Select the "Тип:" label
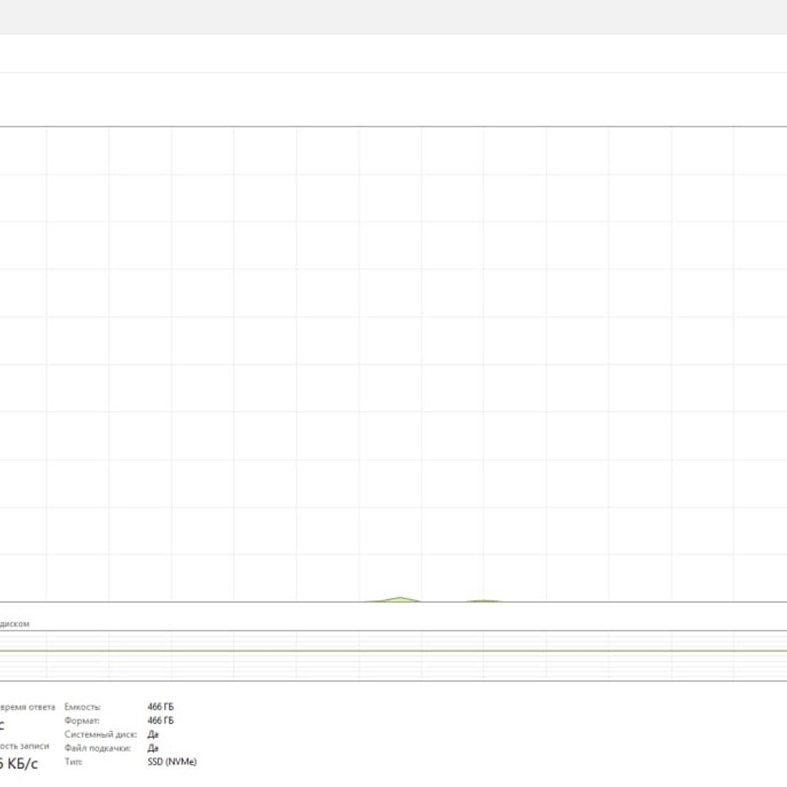Image resolution: width=787 pixels, height=787 pixels. coord(73,762)
